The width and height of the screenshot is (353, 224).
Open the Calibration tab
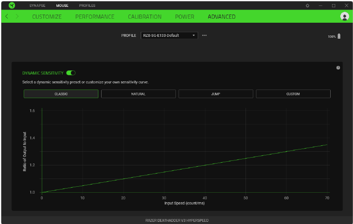[145, 17]
